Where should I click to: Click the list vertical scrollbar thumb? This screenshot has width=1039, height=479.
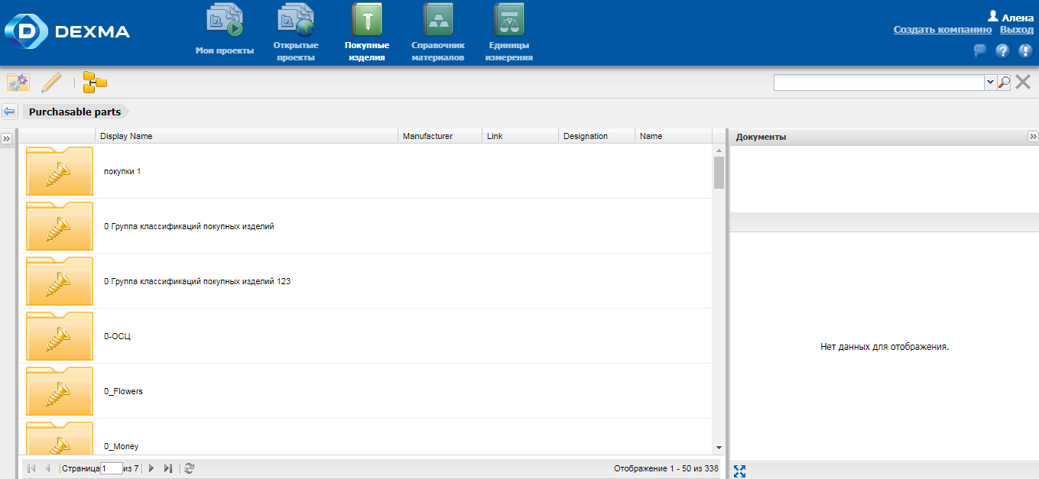click(x=719, y=173)
